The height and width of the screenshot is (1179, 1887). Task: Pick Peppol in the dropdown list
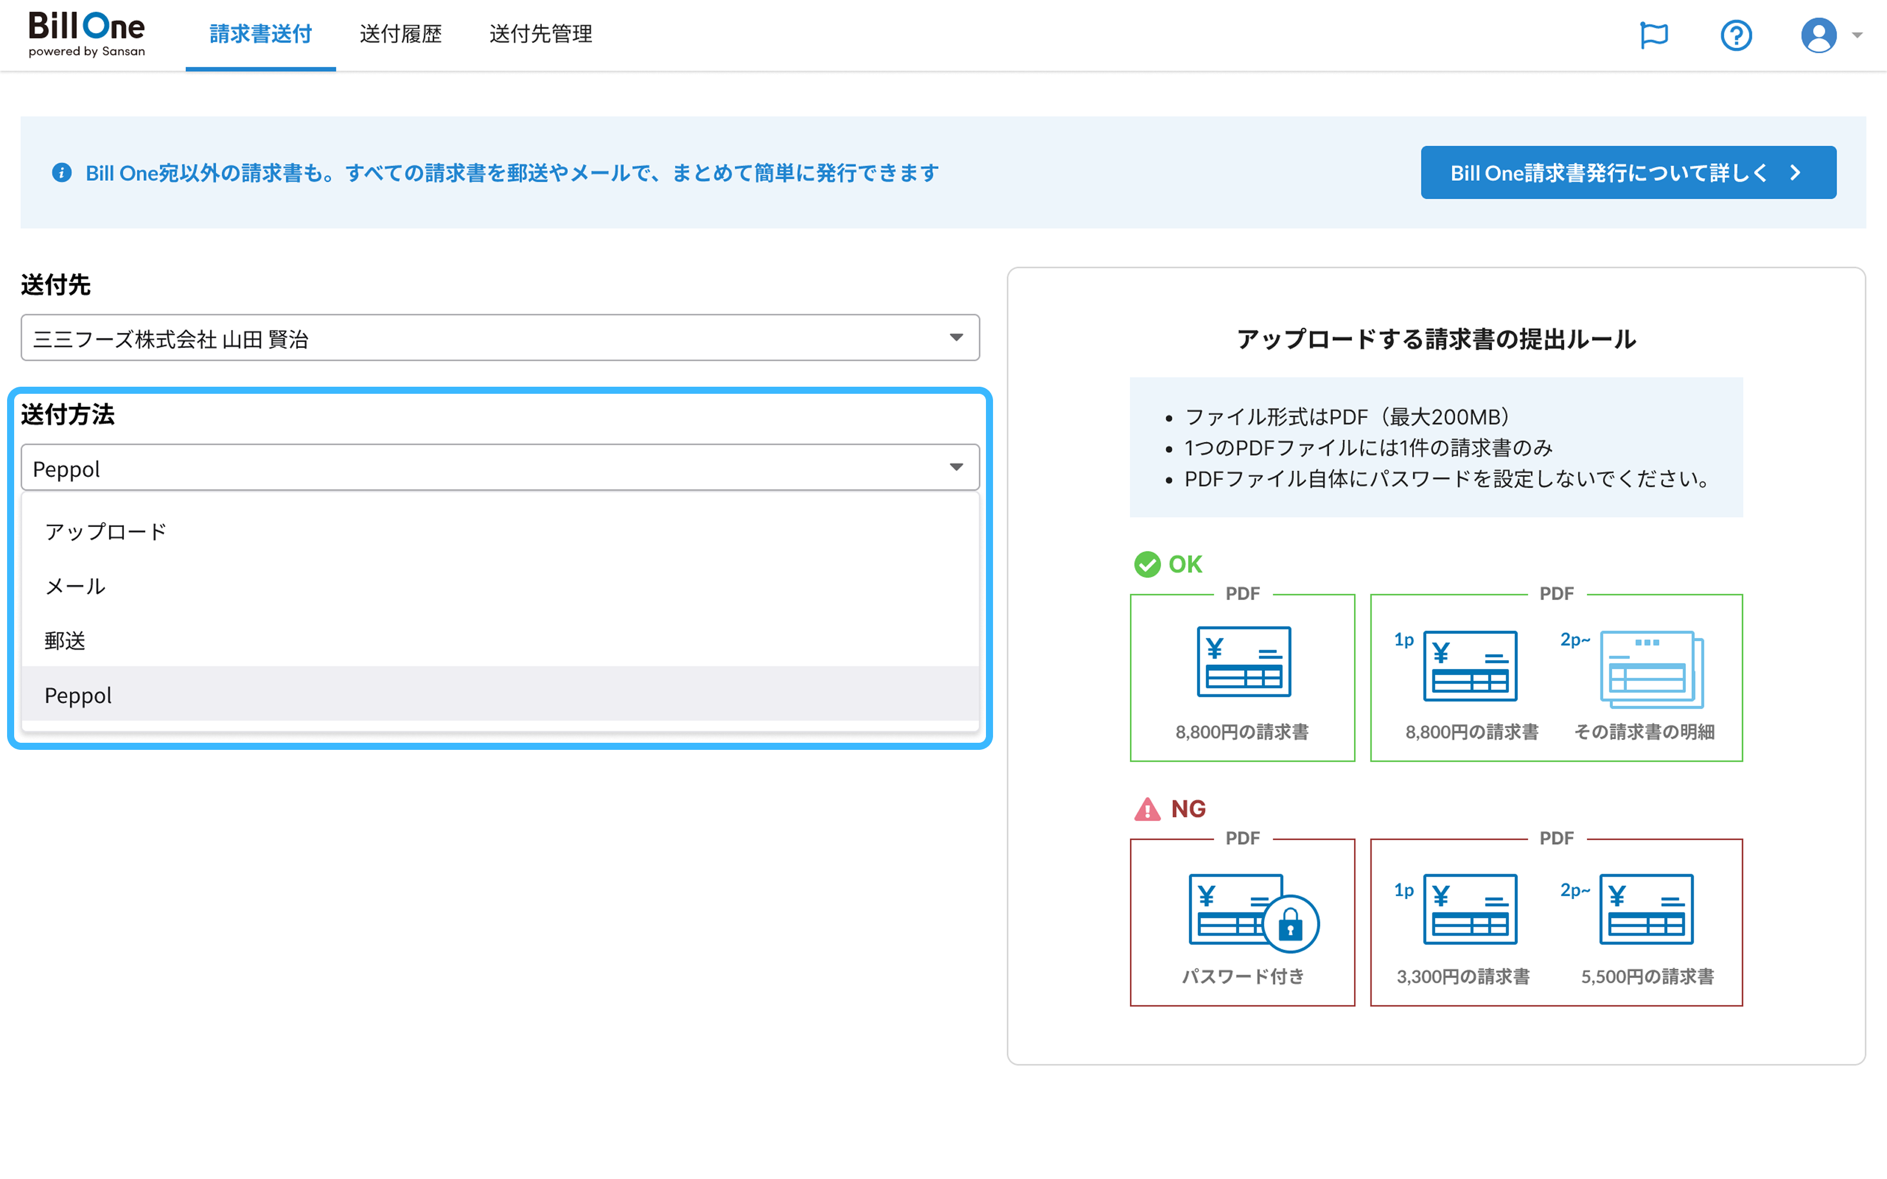[78, 695]
